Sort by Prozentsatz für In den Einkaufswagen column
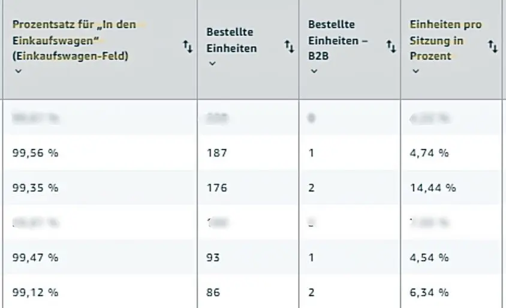This screenshot has width=506, height=308. [x=188, y=46]
